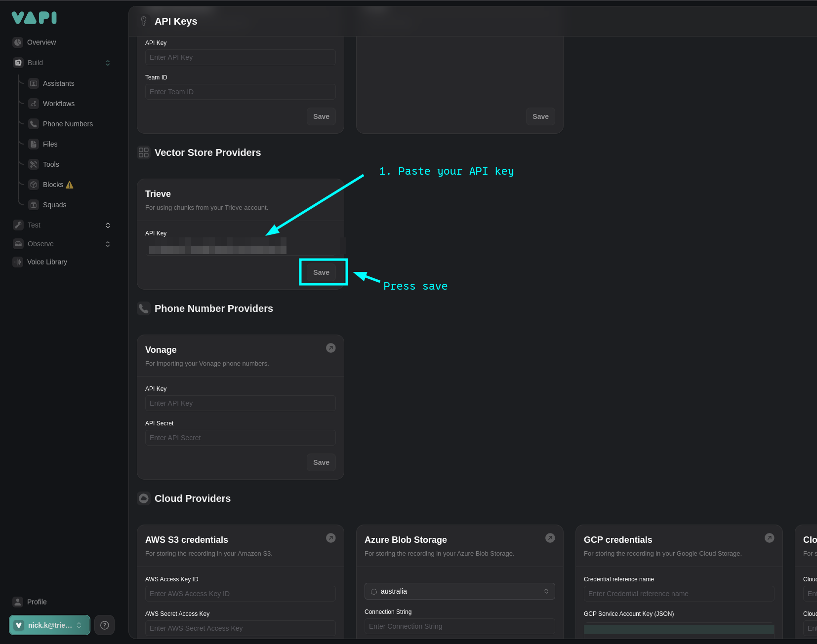Click the VAPI logo
Screen dimensions: 817x644
[34, 18]
